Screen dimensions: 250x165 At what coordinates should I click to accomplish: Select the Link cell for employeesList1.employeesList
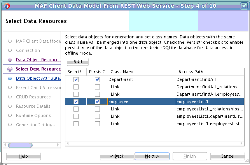142,124
